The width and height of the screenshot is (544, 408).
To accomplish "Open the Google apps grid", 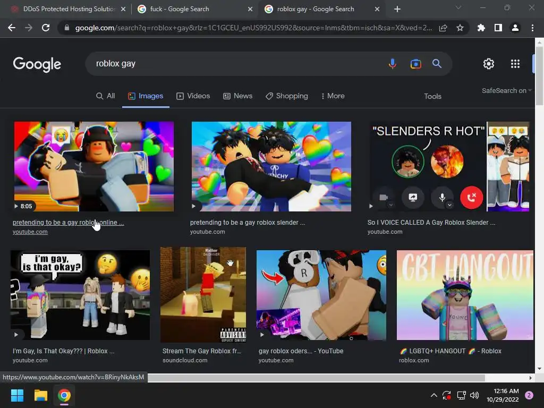I will coord(515,64).
